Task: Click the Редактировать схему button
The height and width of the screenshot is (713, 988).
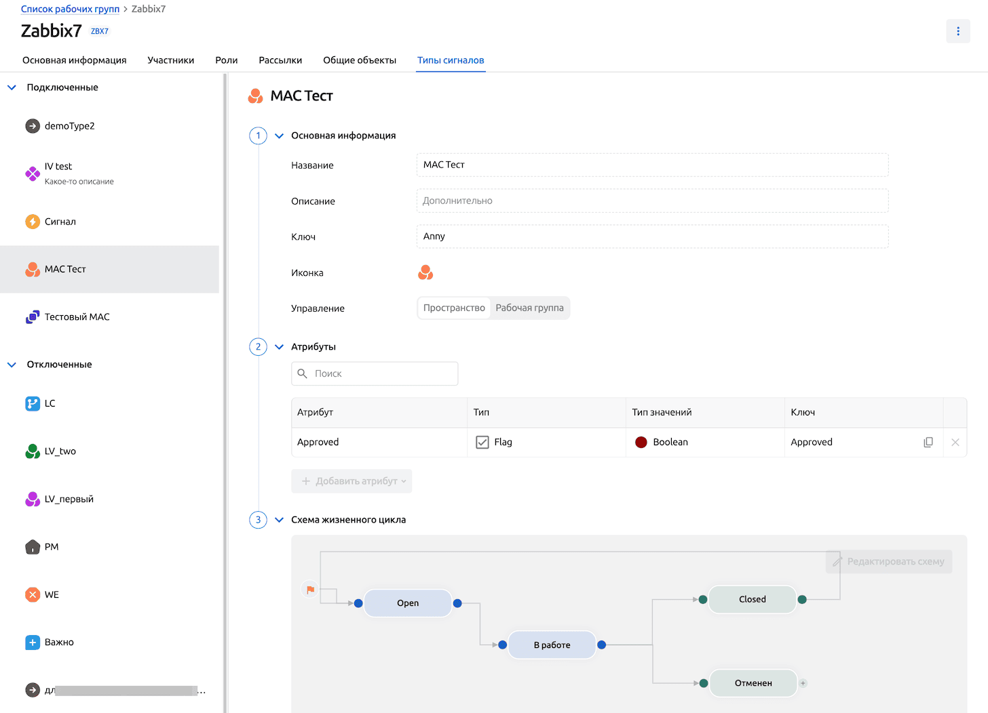Action: pos(888,562)
